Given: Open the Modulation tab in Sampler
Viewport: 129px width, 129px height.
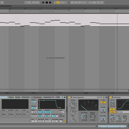Looking at the screenshot, I should point(49,97).
